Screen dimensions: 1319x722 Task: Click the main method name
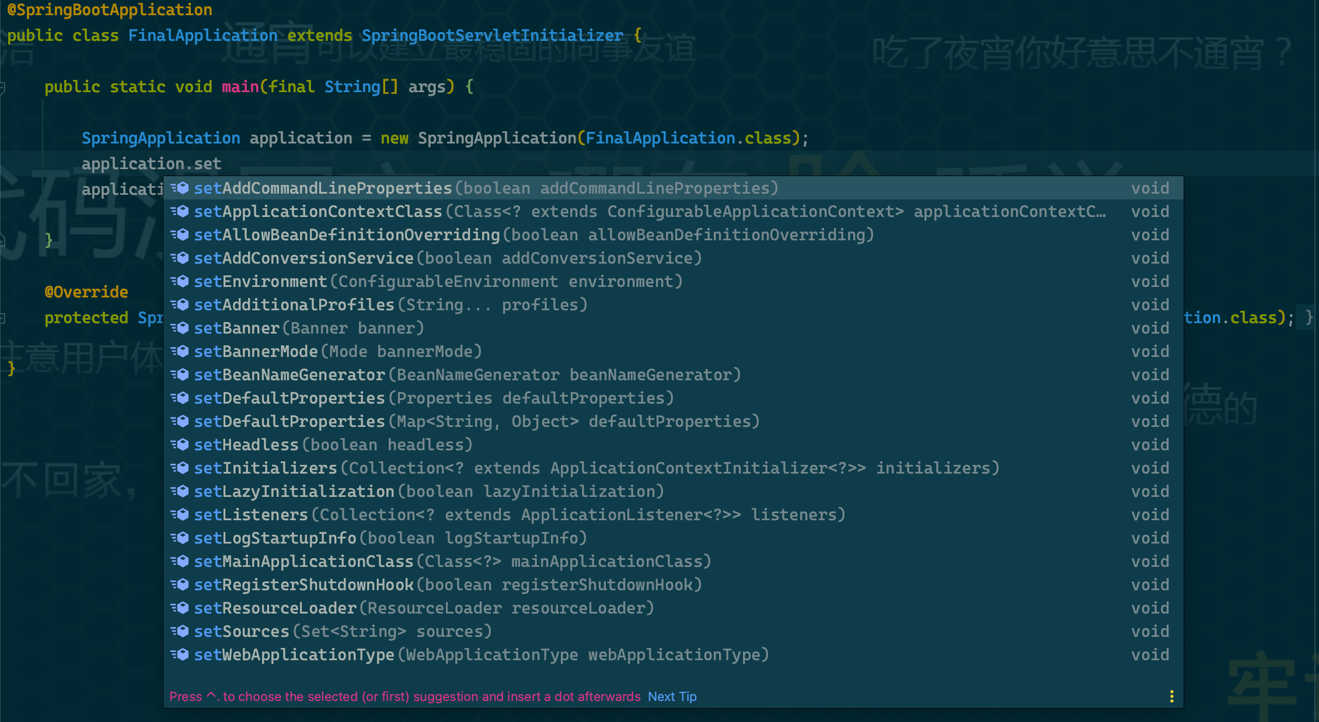tap(240, 87)
